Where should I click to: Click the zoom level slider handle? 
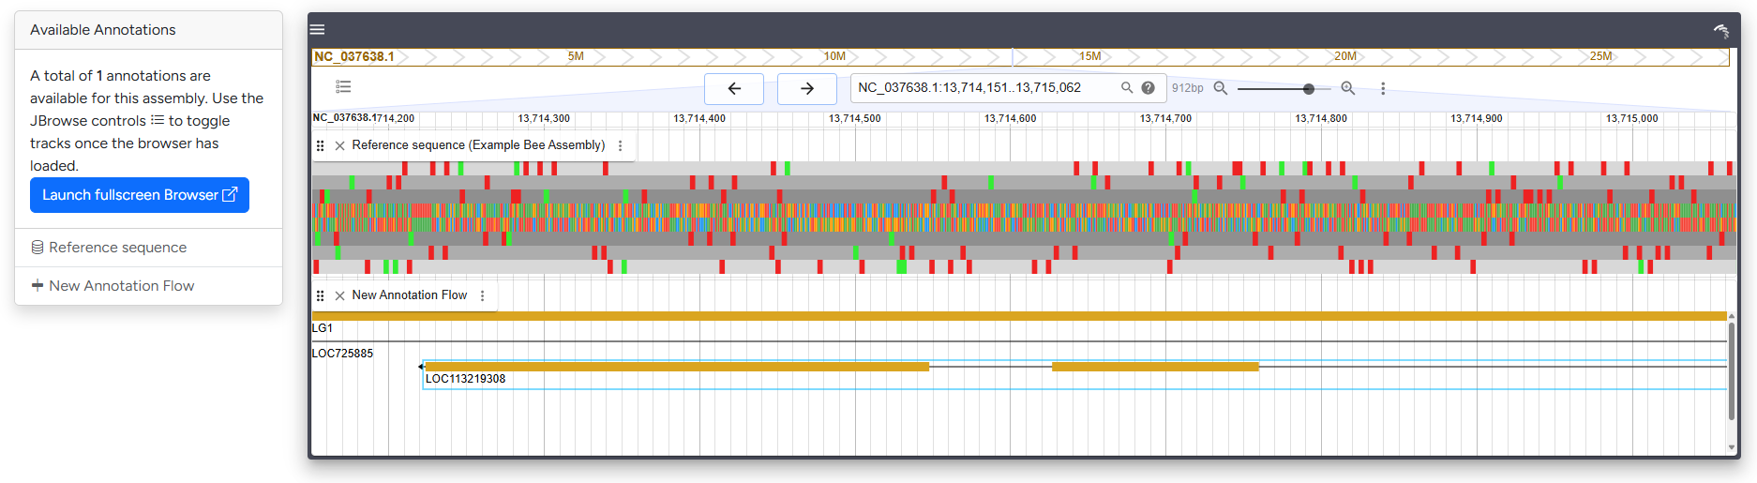(1309, 89)
